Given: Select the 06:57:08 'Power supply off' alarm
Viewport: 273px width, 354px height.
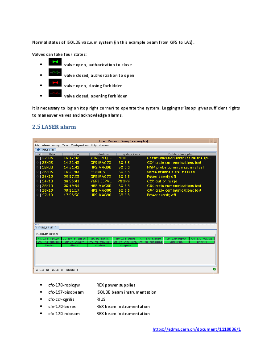Looking at the screenshot, I should pyautogui.click(x=125, y=177).
